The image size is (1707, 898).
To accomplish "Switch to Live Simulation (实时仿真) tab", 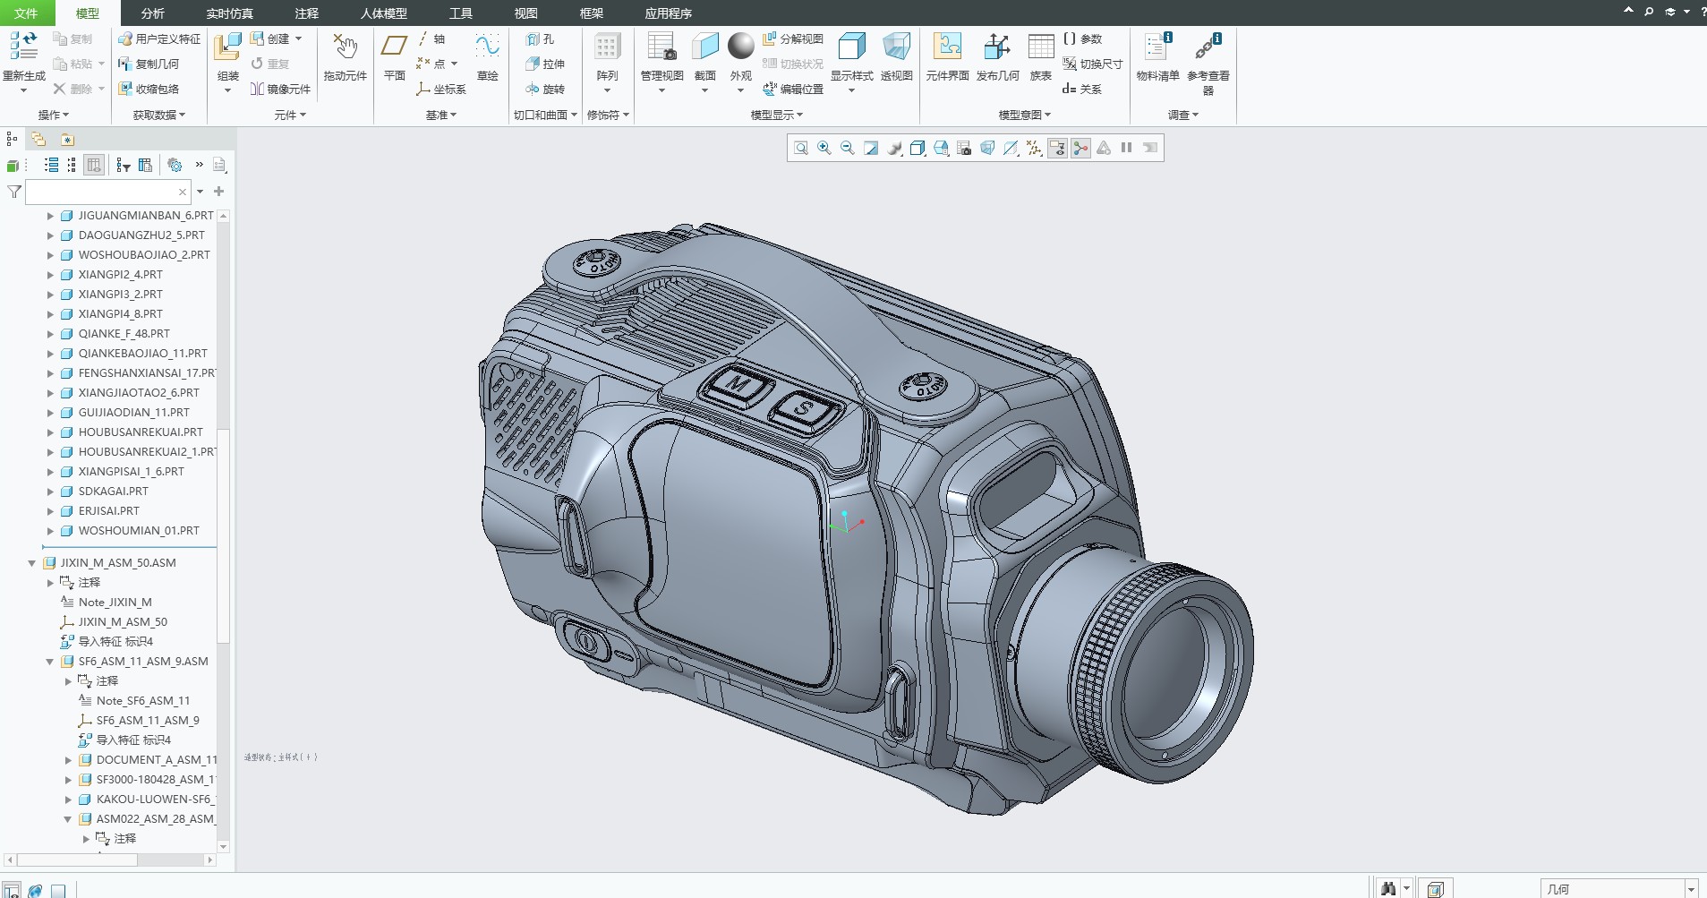I will (x=230, y=13).
